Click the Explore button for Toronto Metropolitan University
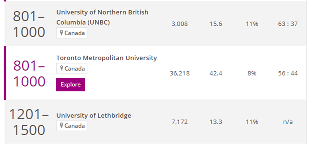 (x=70, y=85)
